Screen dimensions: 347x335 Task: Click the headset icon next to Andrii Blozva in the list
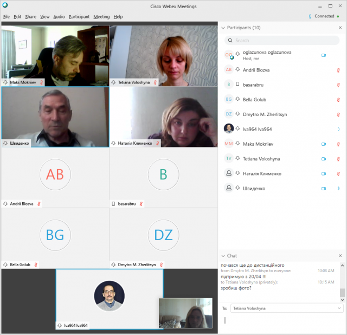[237, 69]
